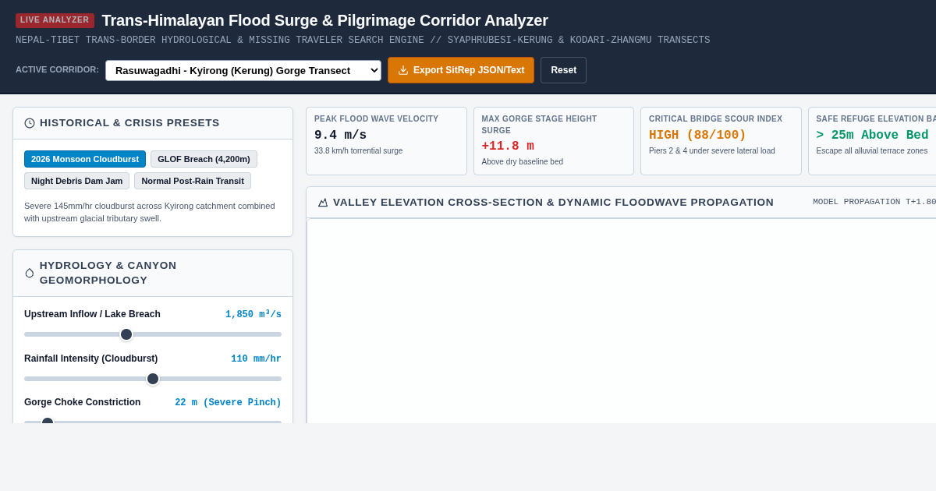Screen dimensions: 936x491
Task: Click the 'MODEL PROPAGATION' timestamp label
Action: [x=874, y=202]
